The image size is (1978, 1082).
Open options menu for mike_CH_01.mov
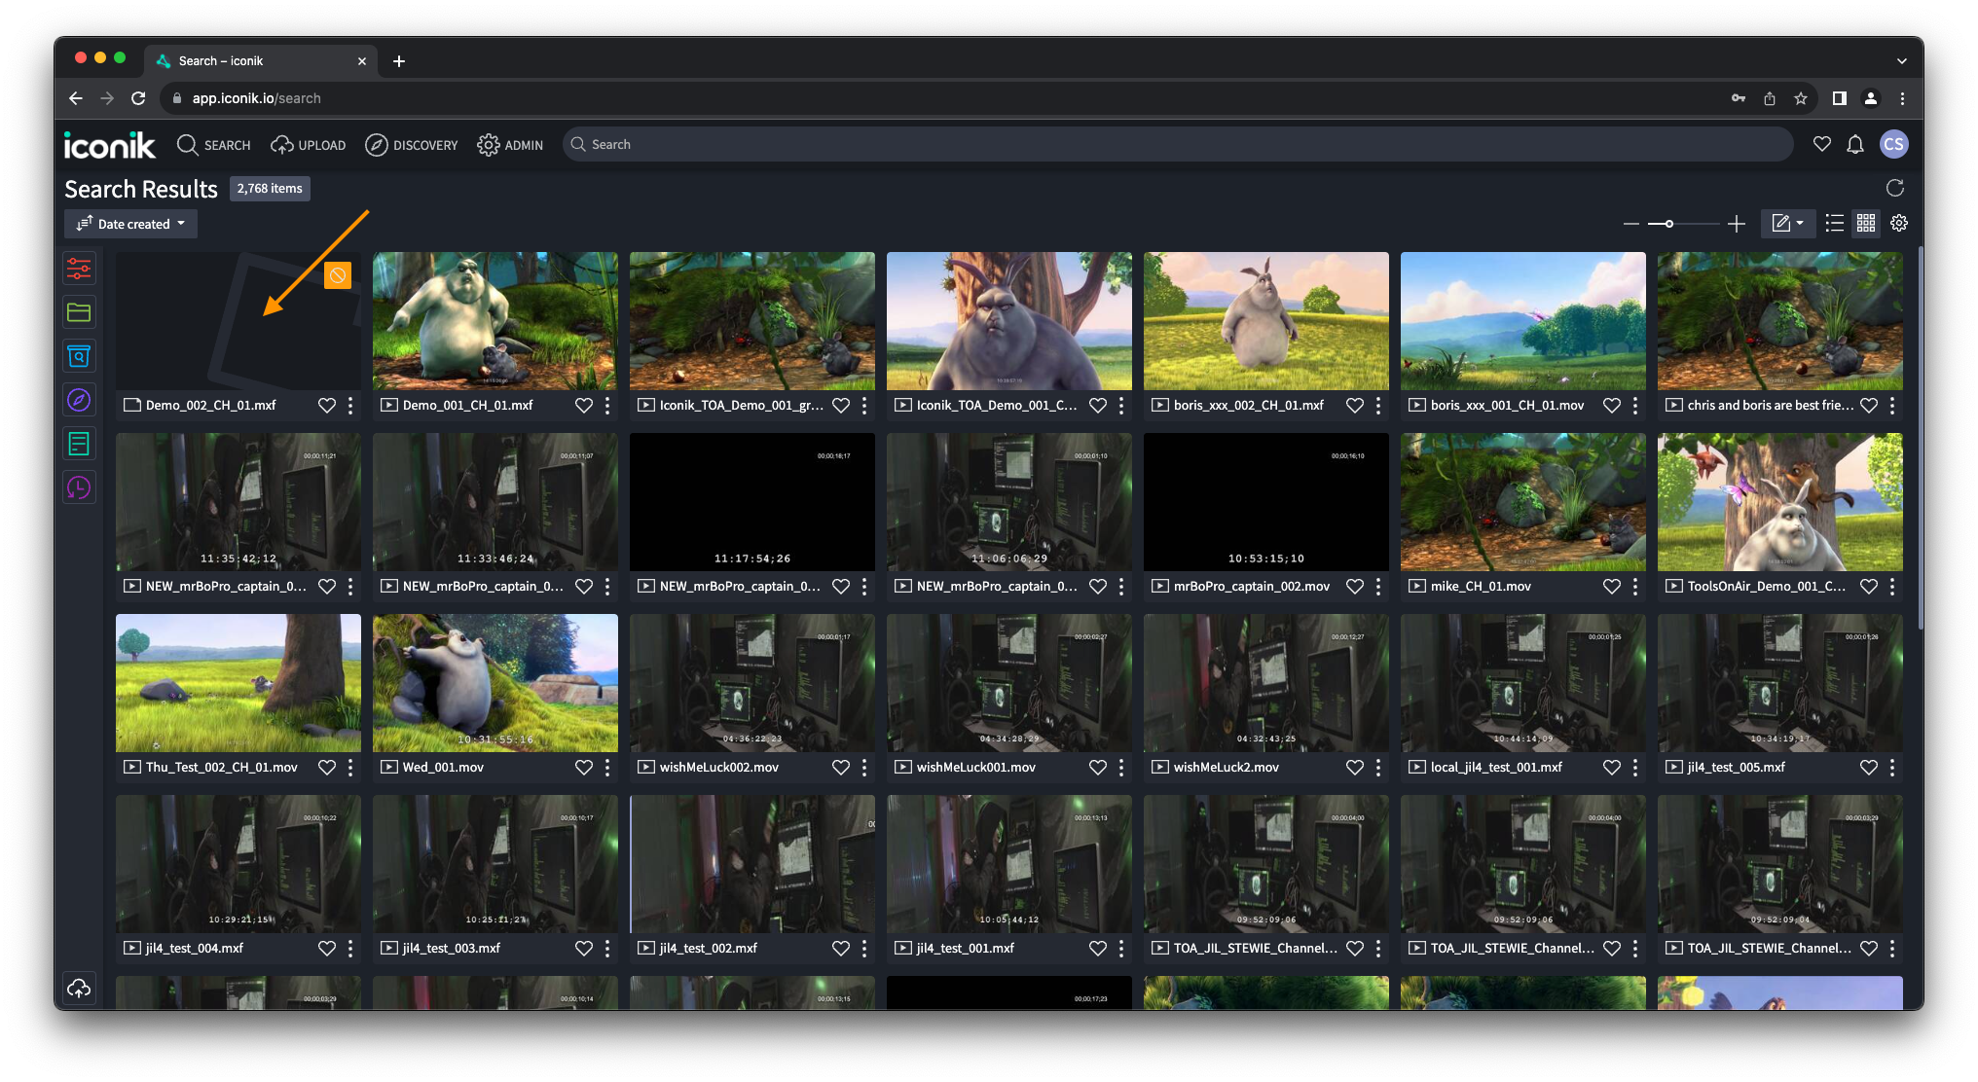tap(1635, 587)
